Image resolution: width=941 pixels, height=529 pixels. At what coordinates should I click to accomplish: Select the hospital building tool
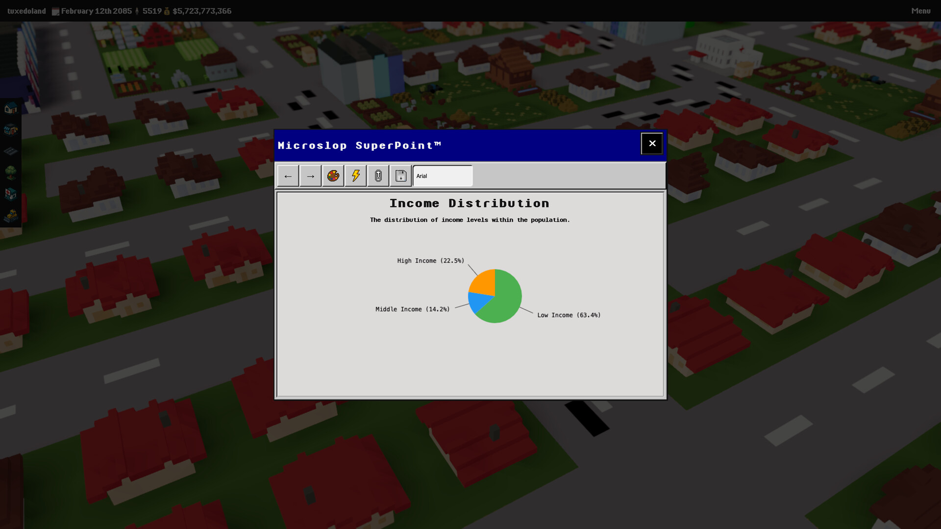tap(10, 193)
